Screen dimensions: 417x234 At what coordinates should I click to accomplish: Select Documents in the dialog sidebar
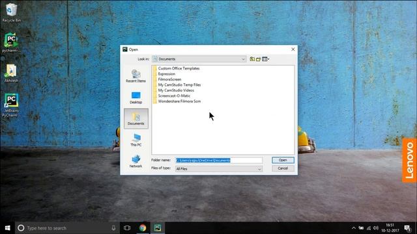(136, 118)
